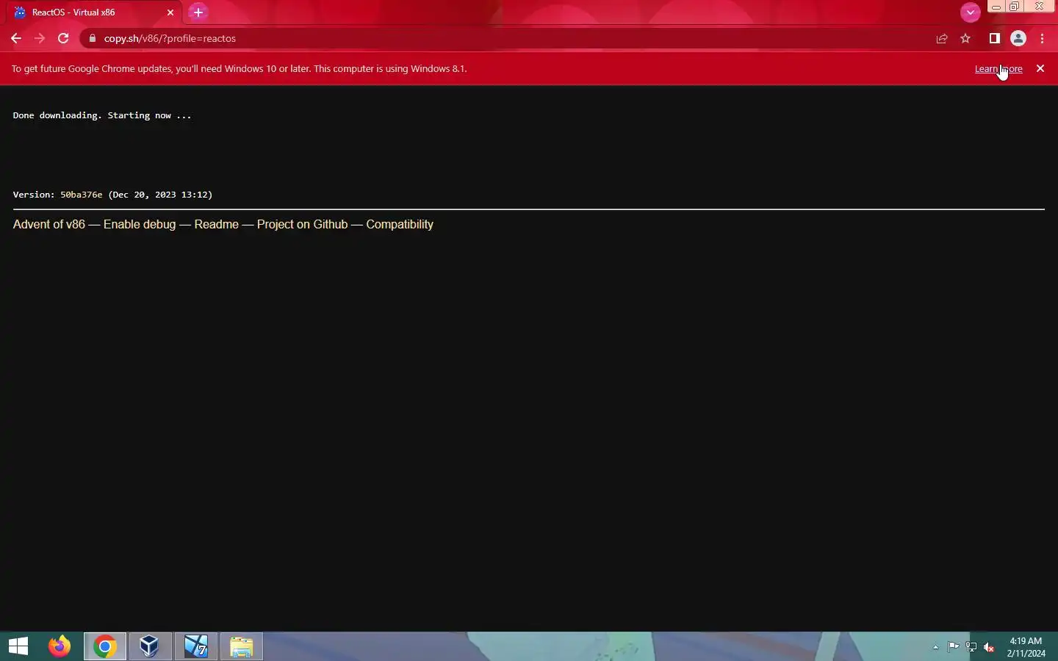Click the muted volume tray icon

point(990,647)
